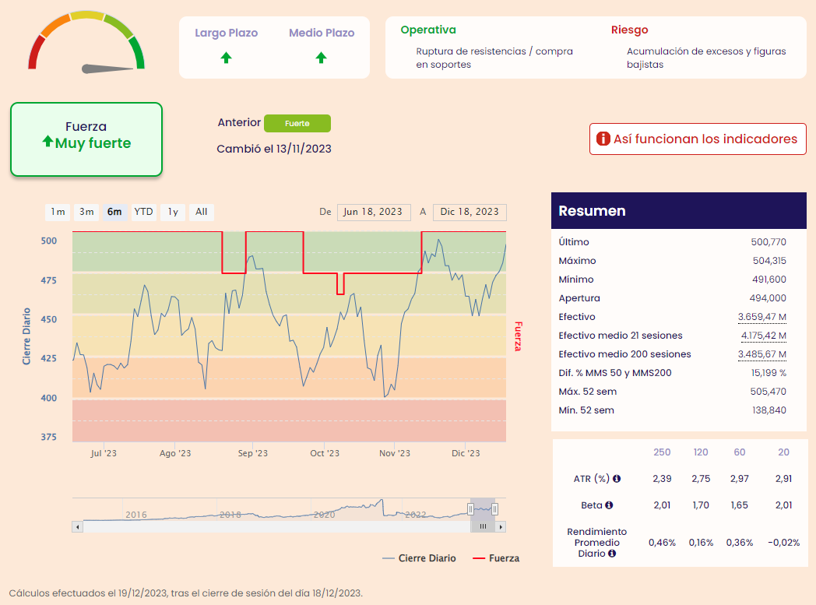Toggle the Cierre Diario legend series
The height and width of the screenshot is (605, 816).
(x=419, y=558)
